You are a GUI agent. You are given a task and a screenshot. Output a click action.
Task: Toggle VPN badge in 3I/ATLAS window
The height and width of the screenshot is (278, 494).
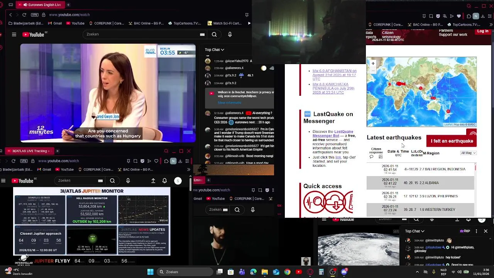(24, 161)
